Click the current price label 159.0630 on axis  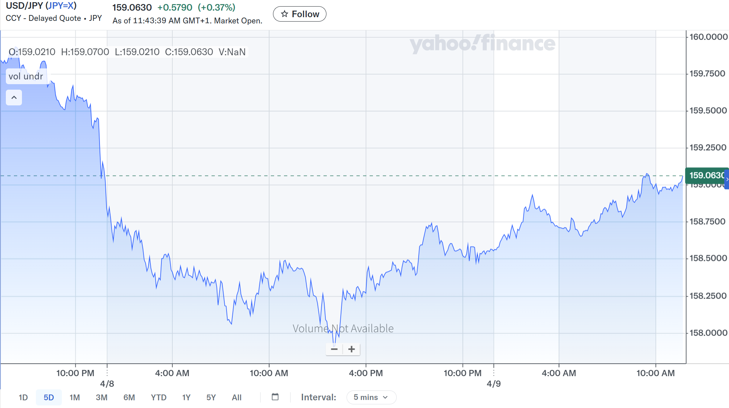706,175
